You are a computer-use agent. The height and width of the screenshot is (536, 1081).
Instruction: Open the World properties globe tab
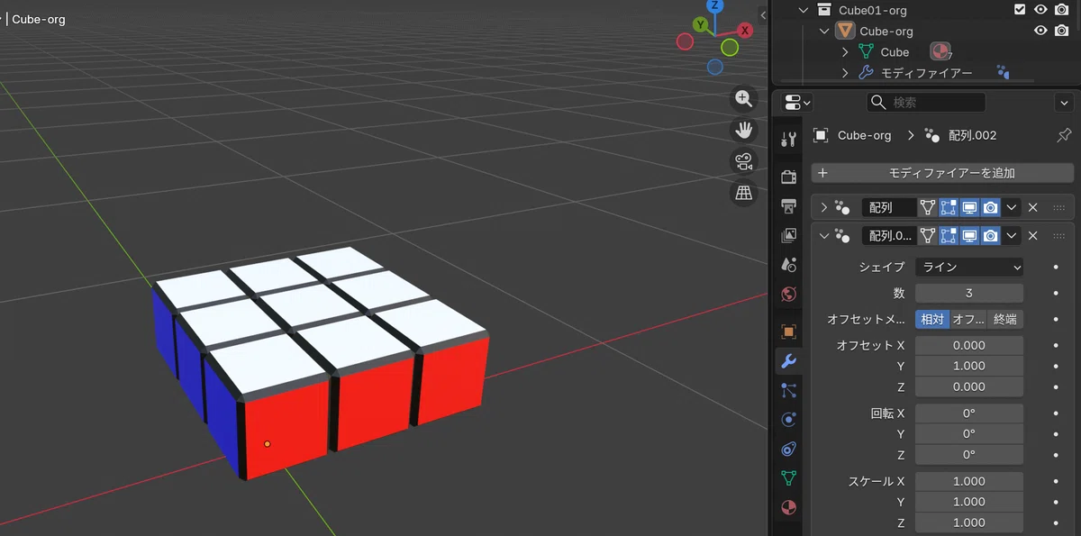789,294
